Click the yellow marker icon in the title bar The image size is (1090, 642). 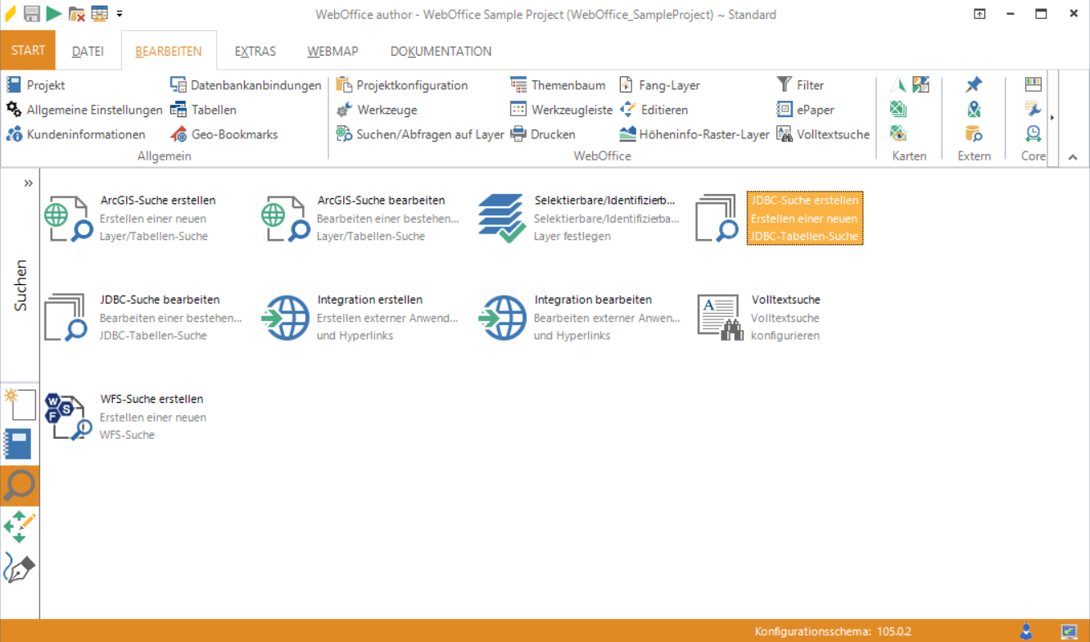point(11,14)
